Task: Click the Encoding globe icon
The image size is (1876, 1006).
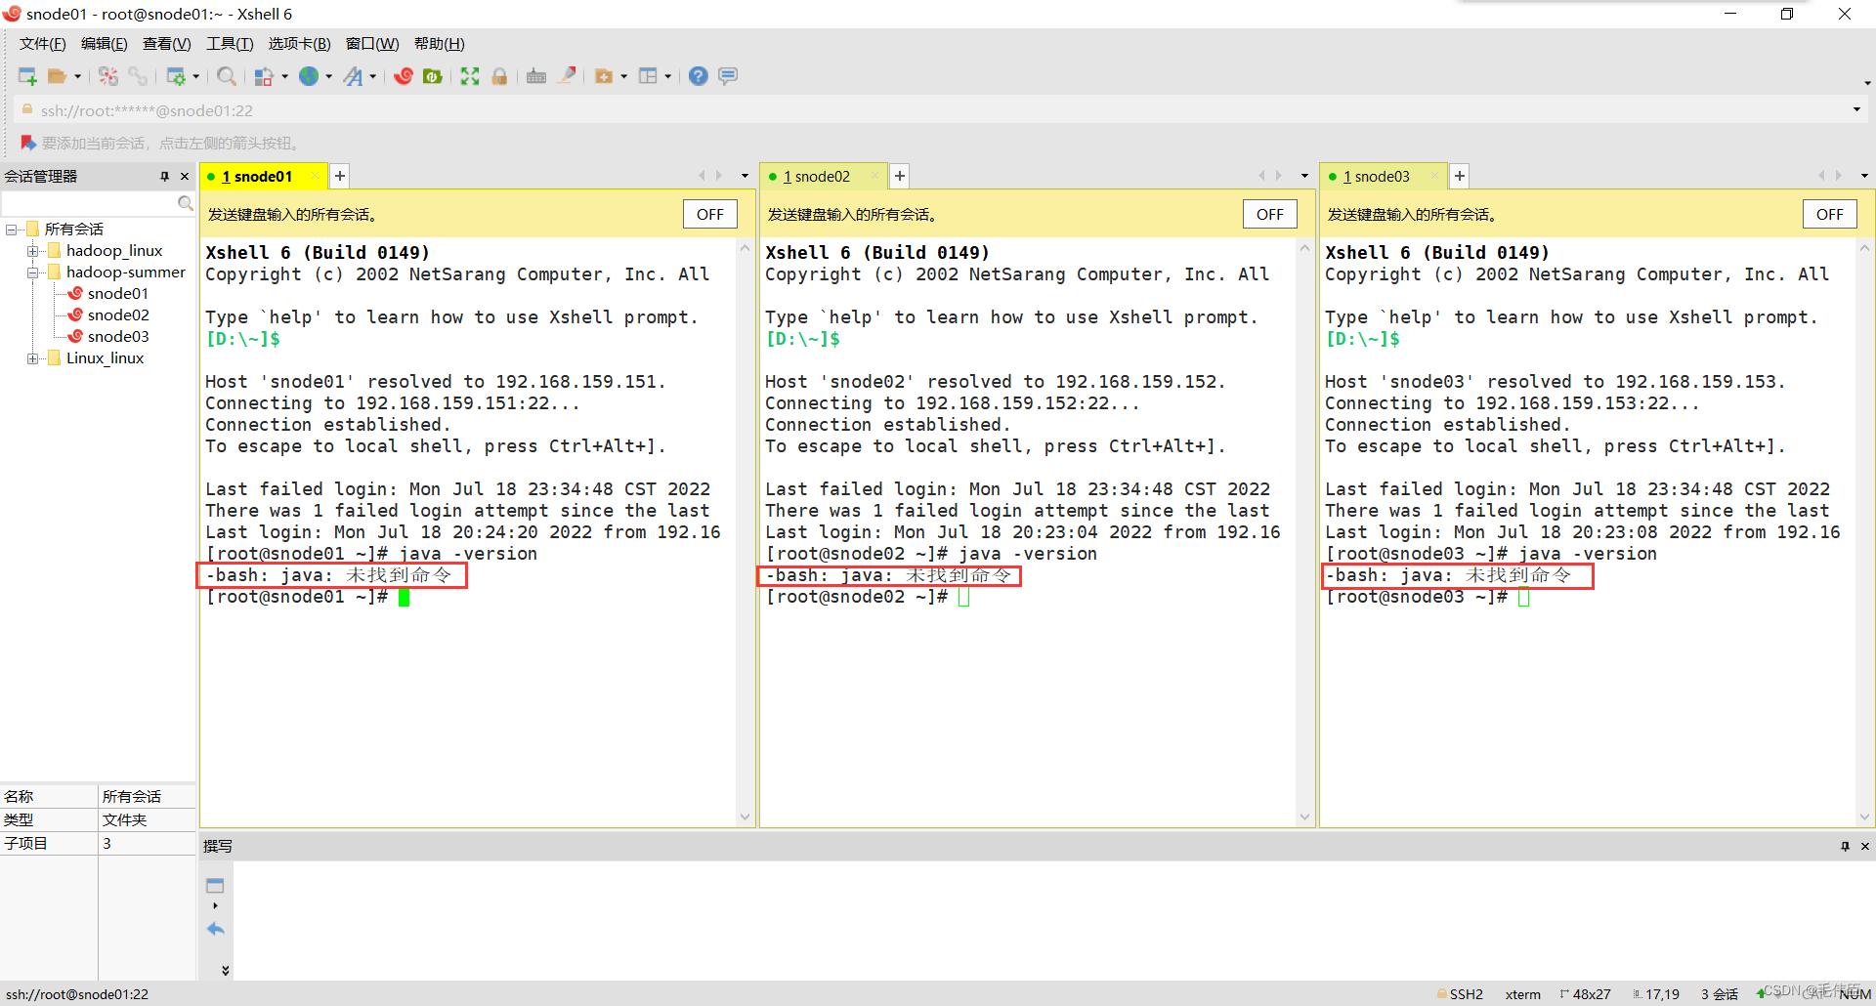Action: pyautogui.click(x=309, y=76)
